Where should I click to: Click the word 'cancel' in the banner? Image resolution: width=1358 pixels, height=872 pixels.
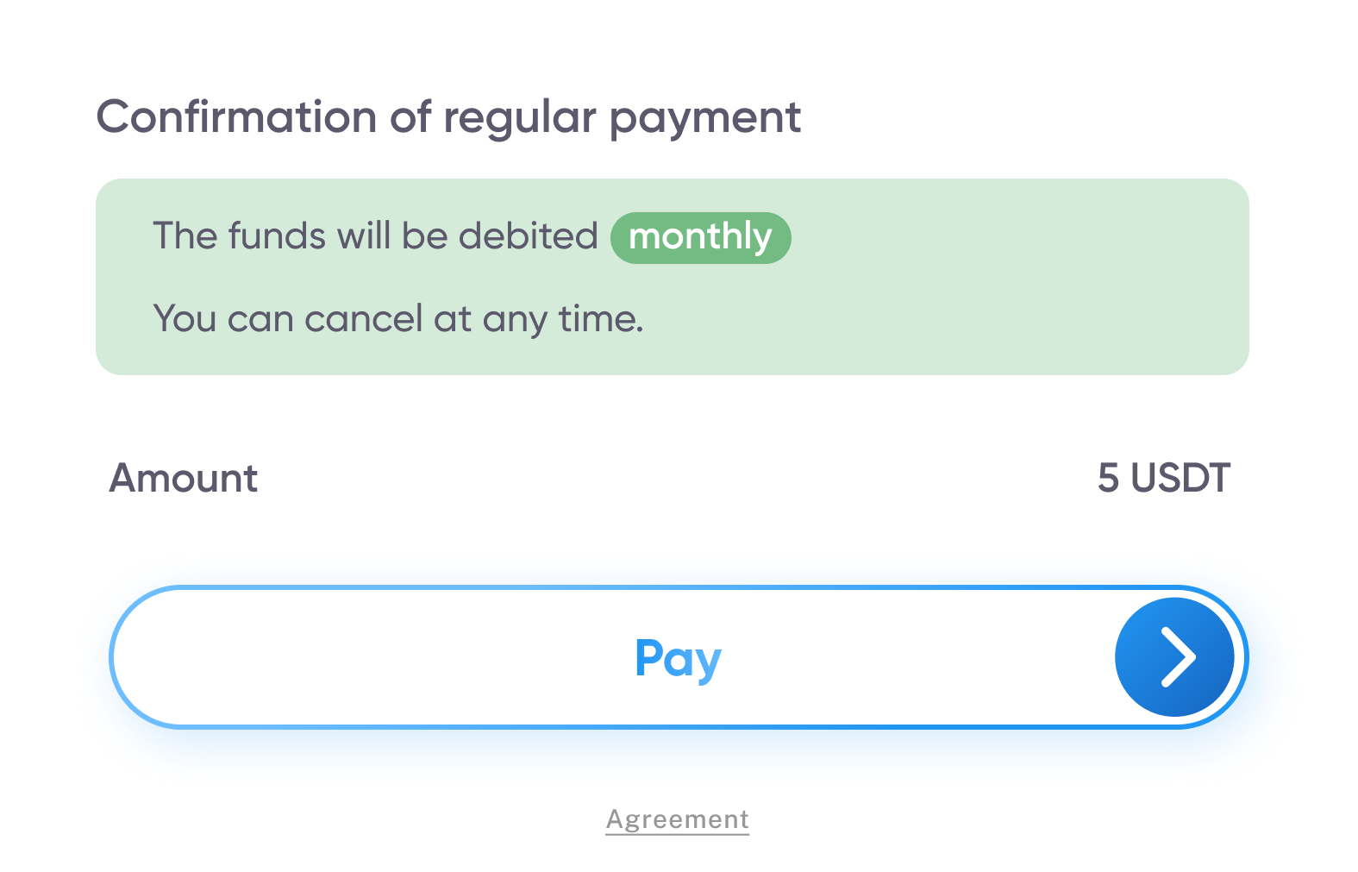pos(363,319)
